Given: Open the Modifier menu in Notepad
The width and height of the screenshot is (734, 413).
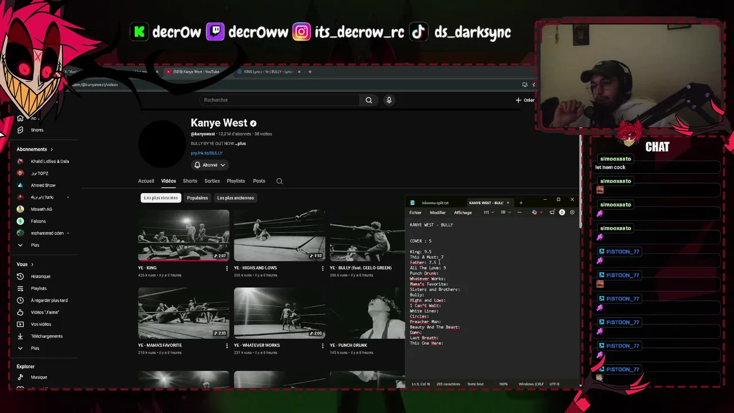Looking at the screenshot, I should click(x=438, y=213).
